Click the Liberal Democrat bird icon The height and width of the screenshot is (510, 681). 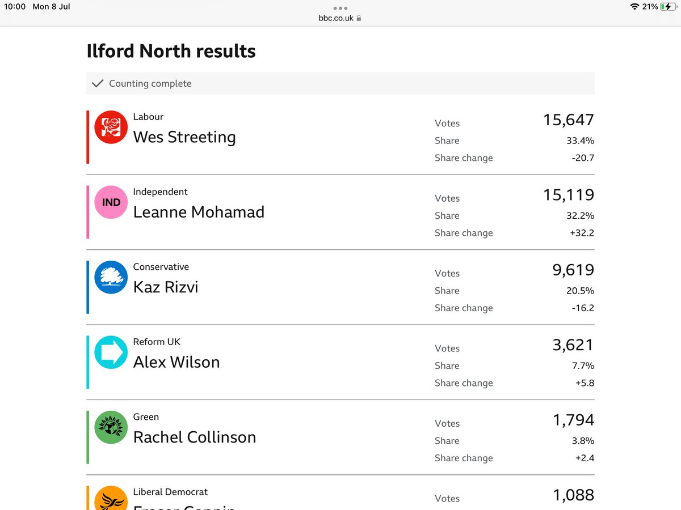tap(111, 498)
